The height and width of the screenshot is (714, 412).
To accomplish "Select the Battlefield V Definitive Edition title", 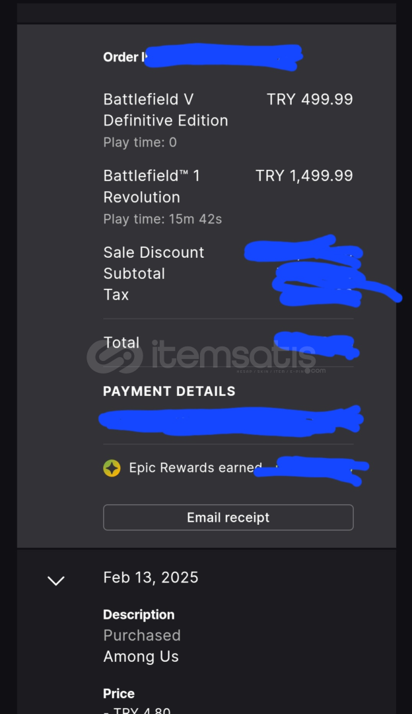I will point(166,110).
